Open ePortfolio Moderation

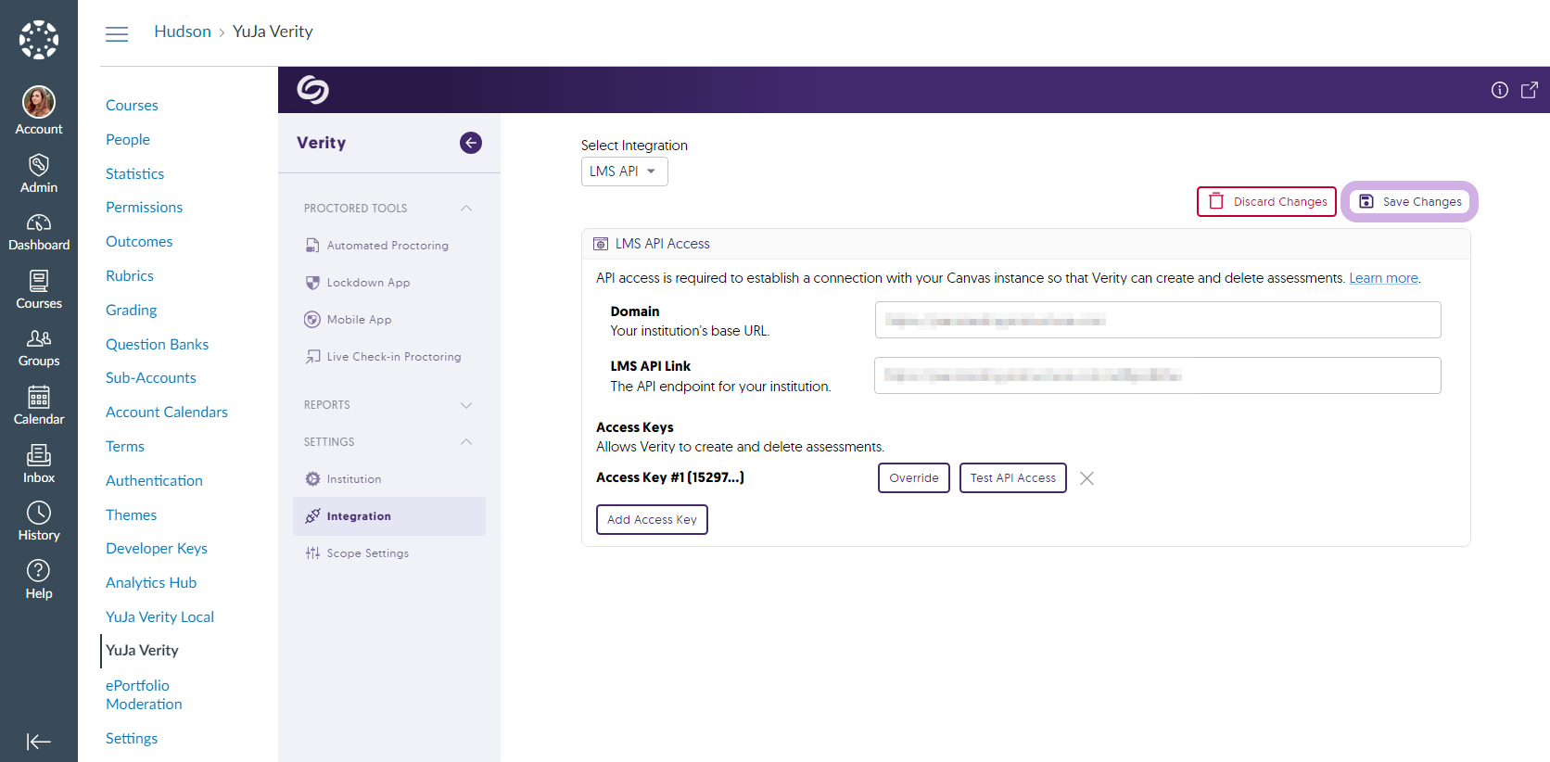click(x=144, y=695)
